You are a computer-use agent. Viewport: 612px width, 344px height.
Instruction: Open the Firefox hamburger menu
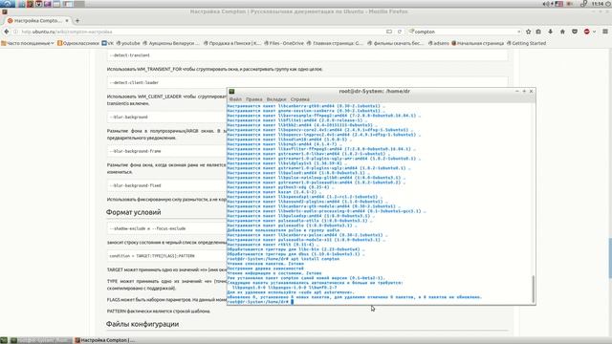click(x=605, y=32)
